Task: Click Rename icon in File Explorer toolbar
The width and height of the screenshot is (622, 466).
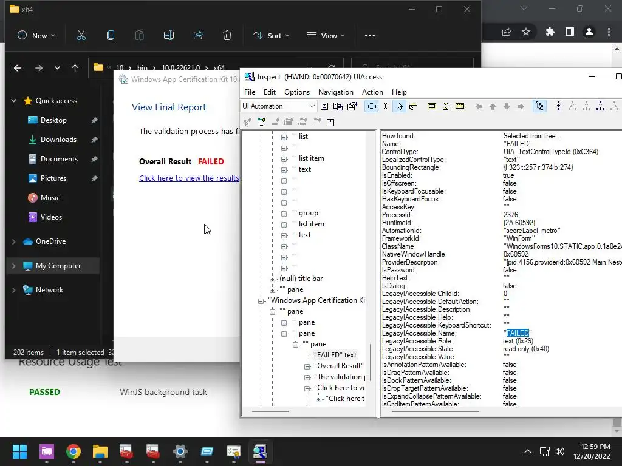Action: point(169,35)
